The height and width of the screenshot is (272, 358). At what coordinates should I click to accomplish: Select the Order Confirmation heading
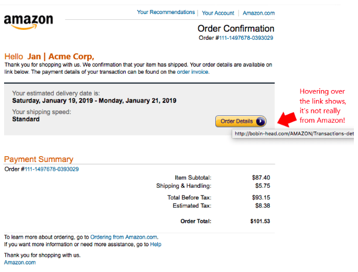tap(236, 28)
